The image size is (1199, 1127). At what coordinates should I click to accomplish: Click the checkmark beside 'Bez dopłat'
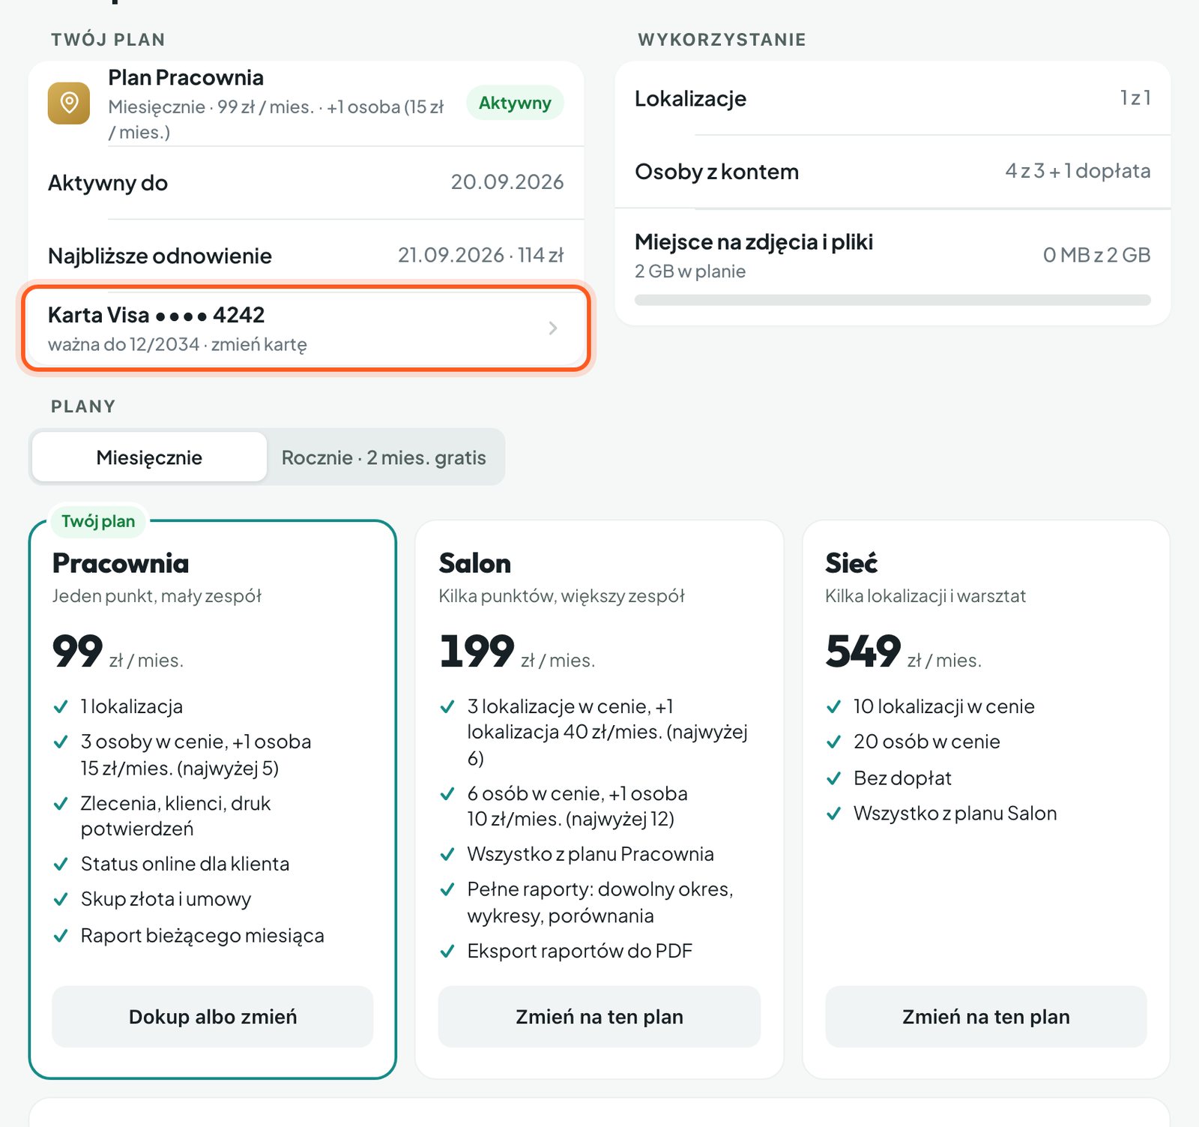tap(833, 778)
